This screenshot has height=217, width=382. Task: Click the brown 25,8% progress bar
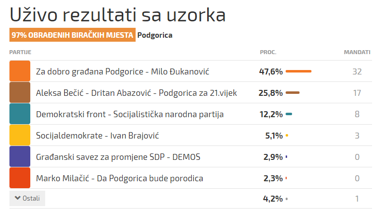[293, 92]
